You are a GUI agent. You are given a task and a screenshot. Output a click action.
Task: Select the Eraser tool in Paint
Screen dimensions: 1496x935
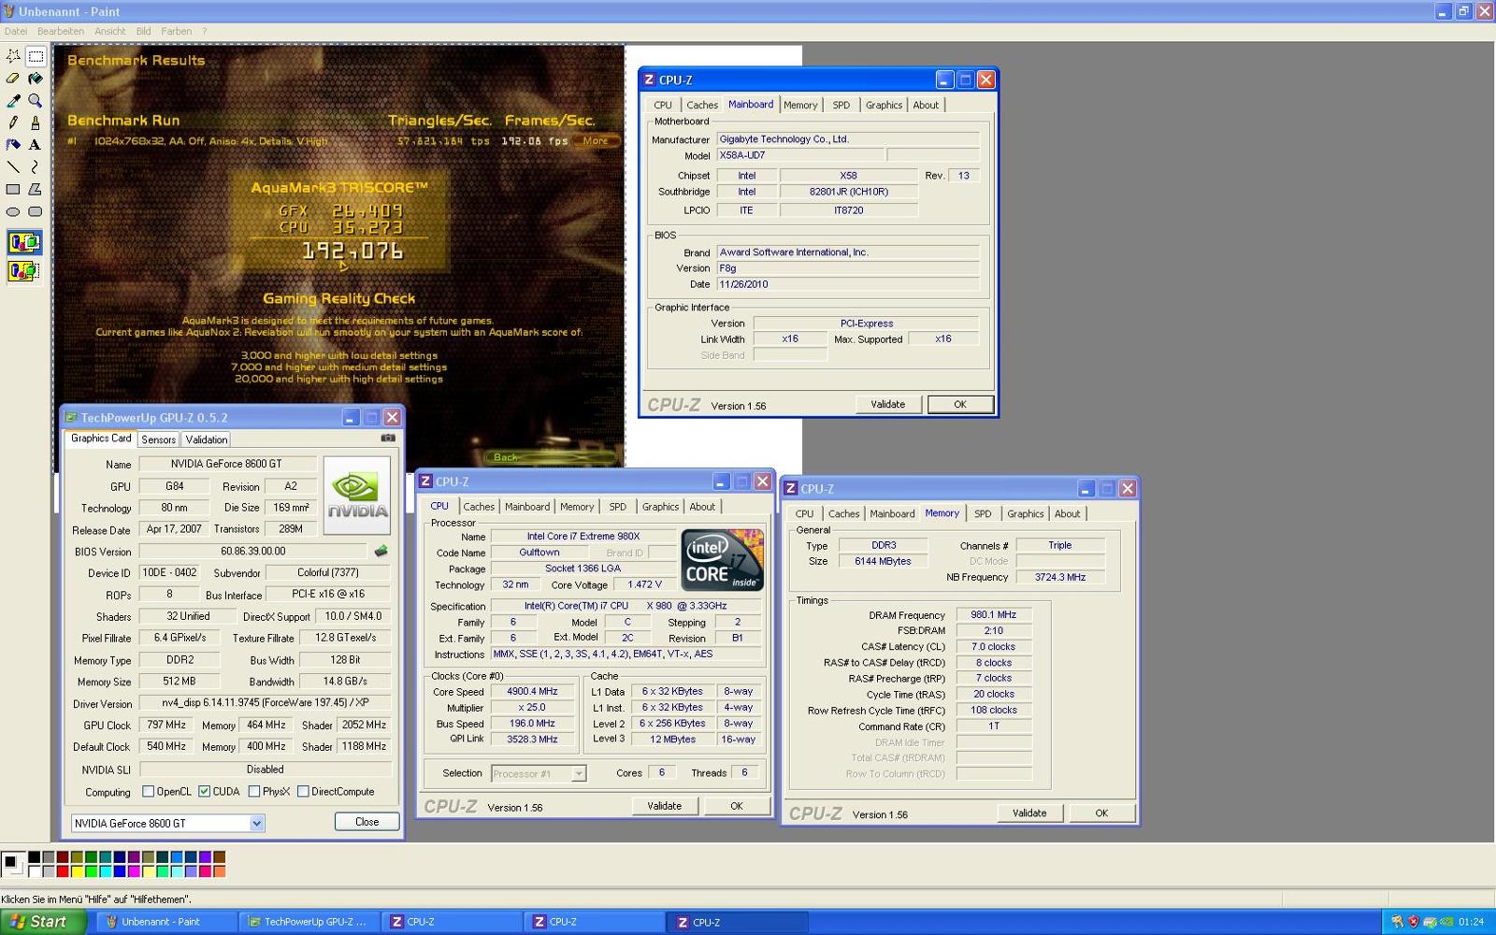[13, 79]
